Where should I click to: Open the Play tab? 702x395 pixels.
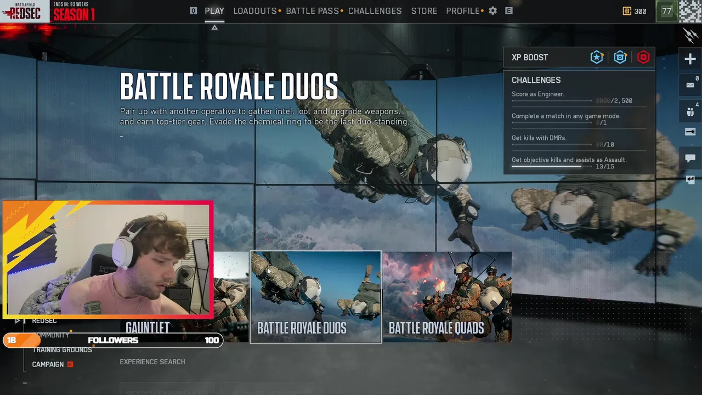pyautogui.click(x=214, y=11)
